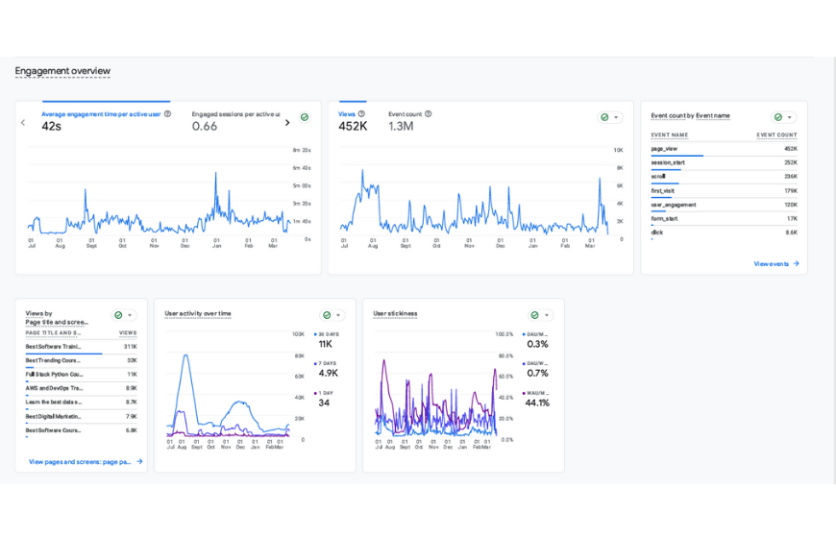This screenshot has width=836, height=538.
Task: Click green check status icon on engagement card
Action: click(305, 117)
